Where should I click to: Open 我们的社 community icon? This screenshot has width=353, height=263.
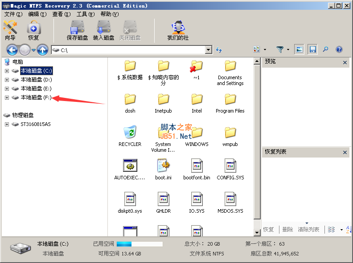[178, 30]
